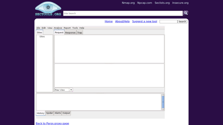Visit the Npcap.com link
The height and width of the screenshot is (125, 223).
145,3
